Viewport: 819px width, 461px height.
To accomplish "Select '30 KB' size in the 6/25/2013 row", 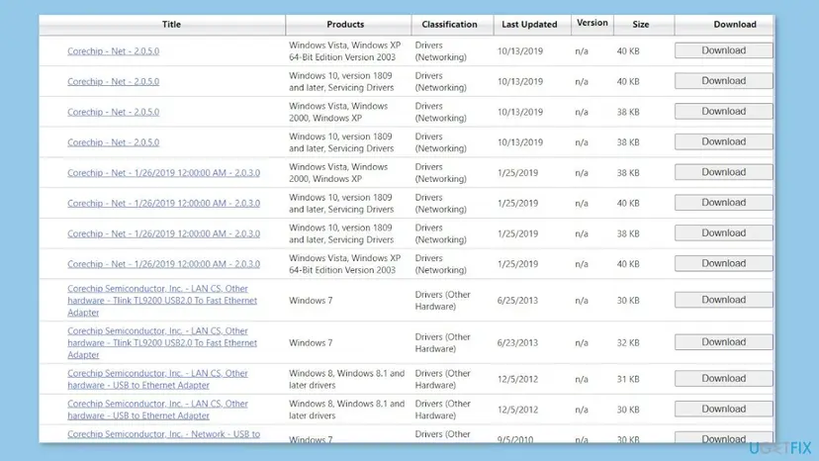I will click(x=628, y=301).
